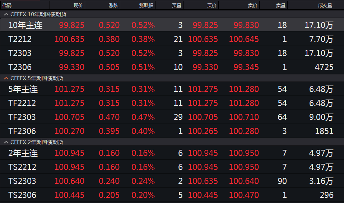The image size is (344, 203).
Task: Select the 5年主连 contract row
Action: click(x=23, y=89)
